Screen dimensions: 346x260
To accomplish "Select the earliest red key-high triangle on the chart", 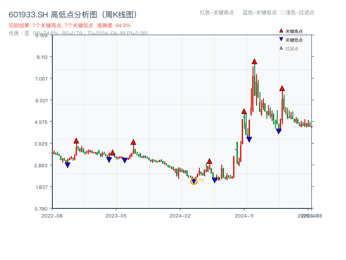I will 76,141.
